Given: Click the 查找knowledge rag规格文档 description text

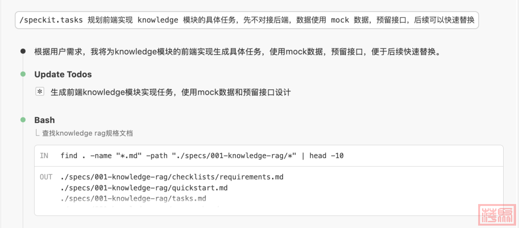Looking at the screenshot, I should 87,133.
